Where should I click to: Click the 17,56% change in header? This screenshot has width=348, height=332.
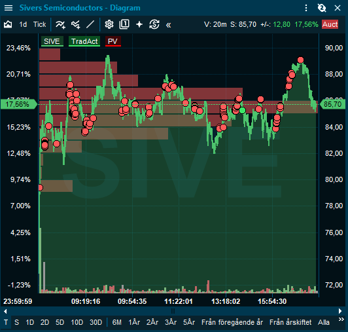click(x=306, y=24)
